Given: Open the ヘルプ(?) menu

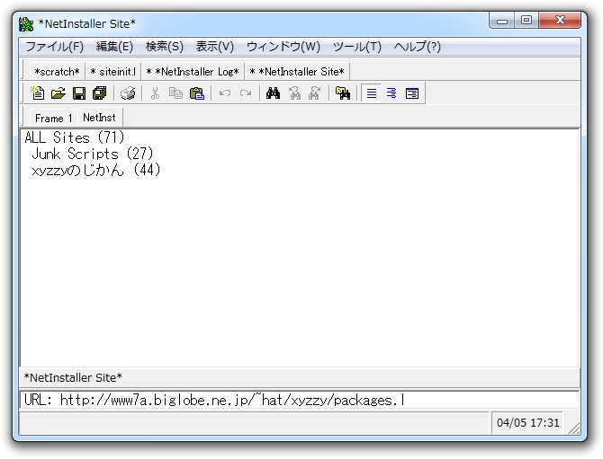Looking at the screenshot, I should (x=418, y=47).
